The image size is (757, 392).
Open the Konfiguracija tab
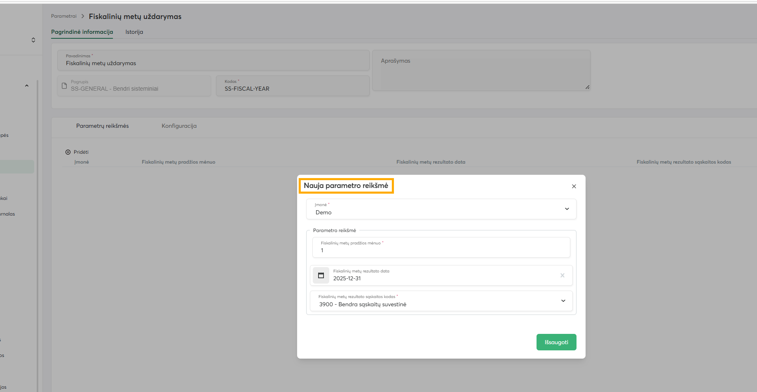[179, 126]
